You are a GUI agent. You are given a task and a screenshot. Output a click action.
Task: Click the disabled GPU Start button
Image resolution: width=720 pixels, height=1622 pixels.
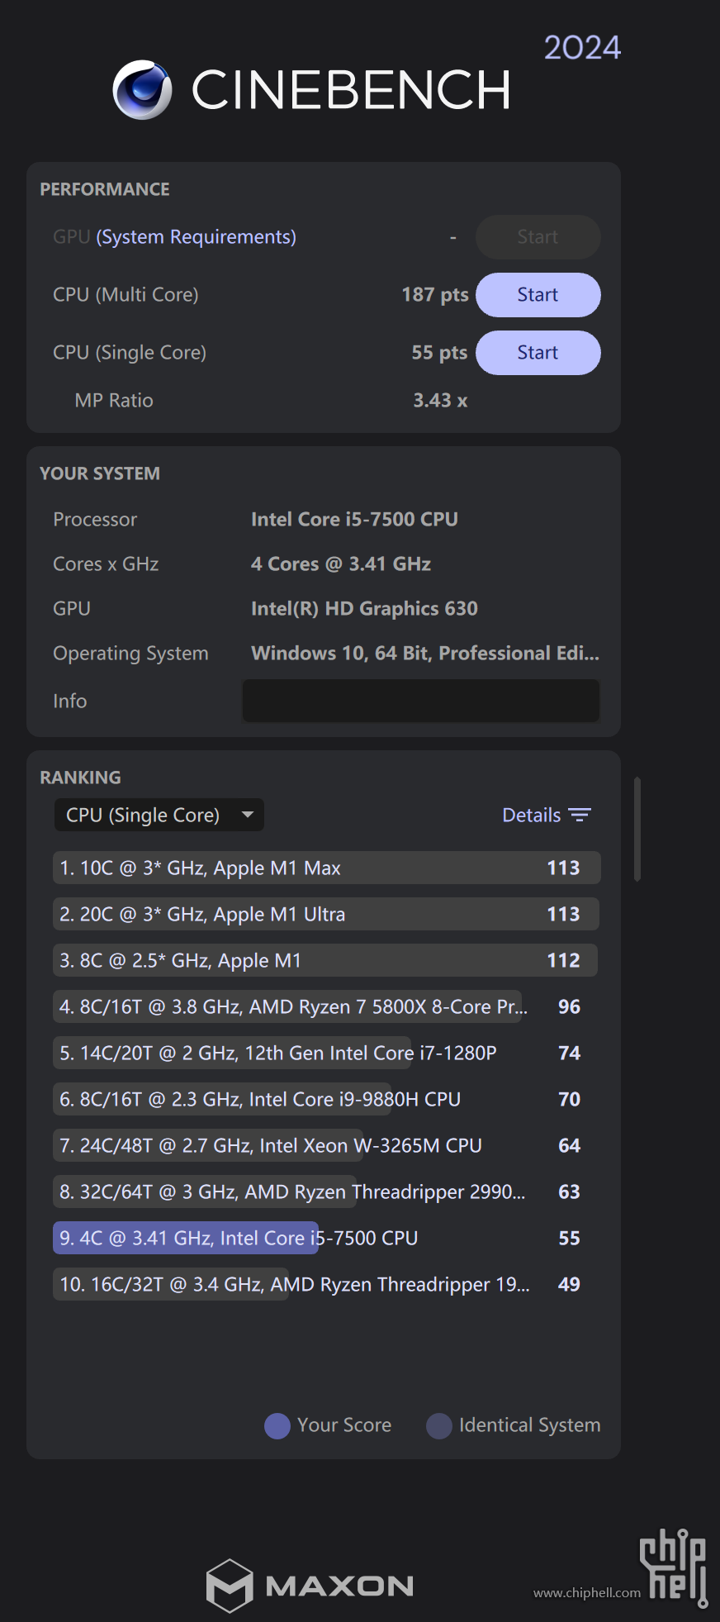click(538, 237)
